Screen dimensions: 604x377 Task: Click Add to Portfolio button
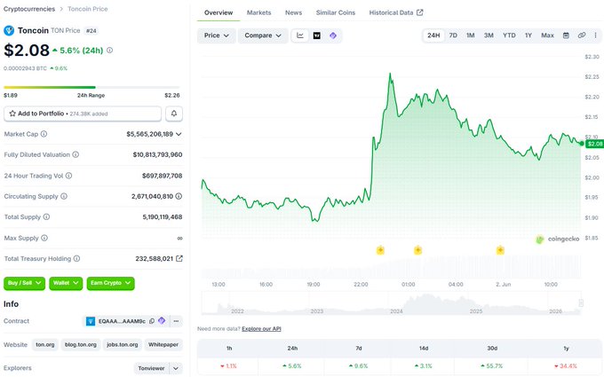[83, 114]
